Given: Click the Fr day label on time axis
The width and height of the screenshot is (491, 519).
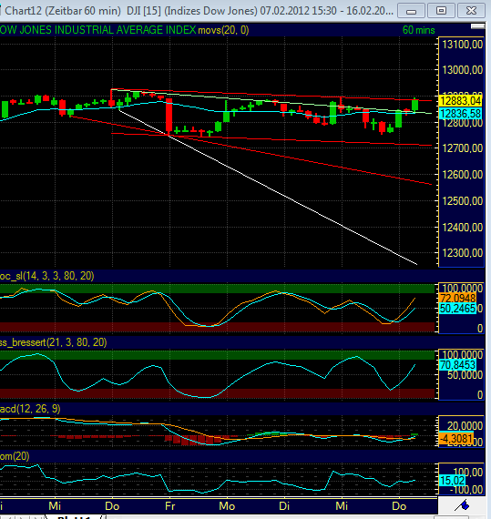Looking at the screenshot, I should 169,506.
